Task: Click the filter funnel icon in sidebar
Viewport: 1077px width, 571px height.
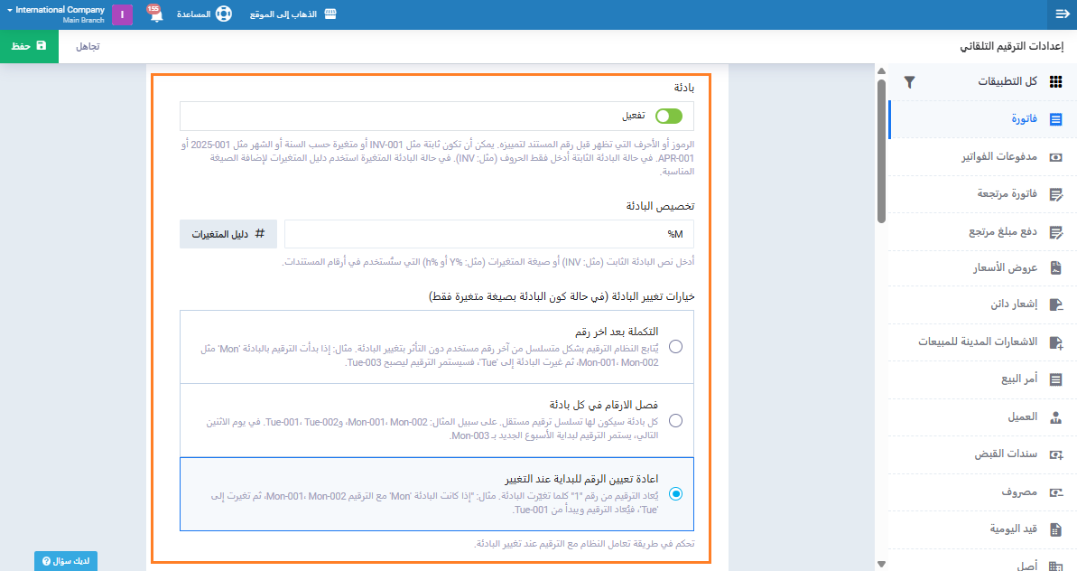Action: pos(910,81)
